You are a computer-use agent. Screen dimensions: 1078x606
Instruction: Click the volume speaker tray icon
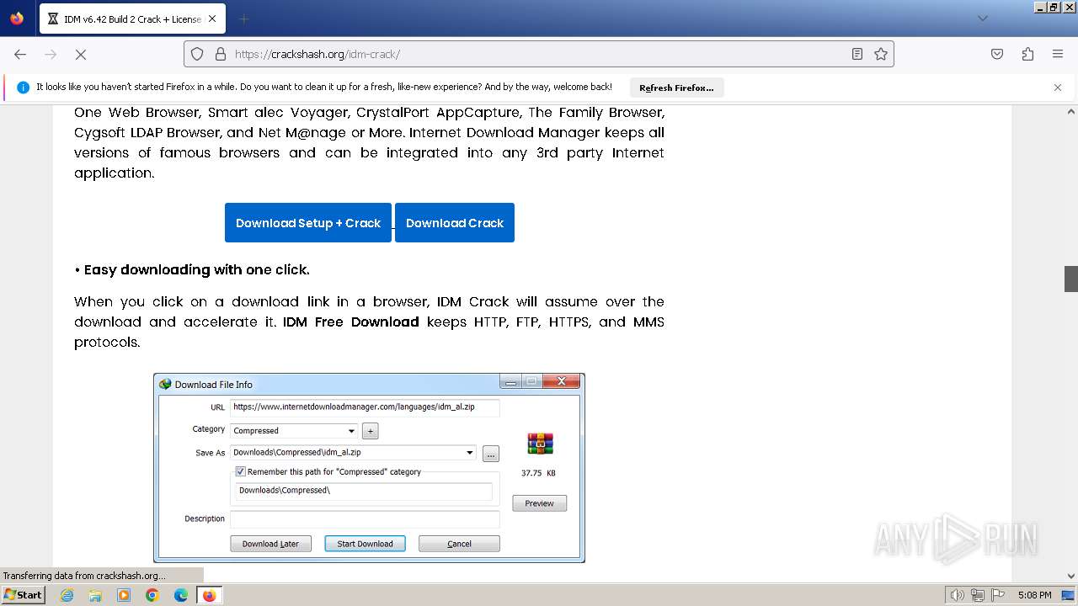pyautogui.click(x=958, y=595)
